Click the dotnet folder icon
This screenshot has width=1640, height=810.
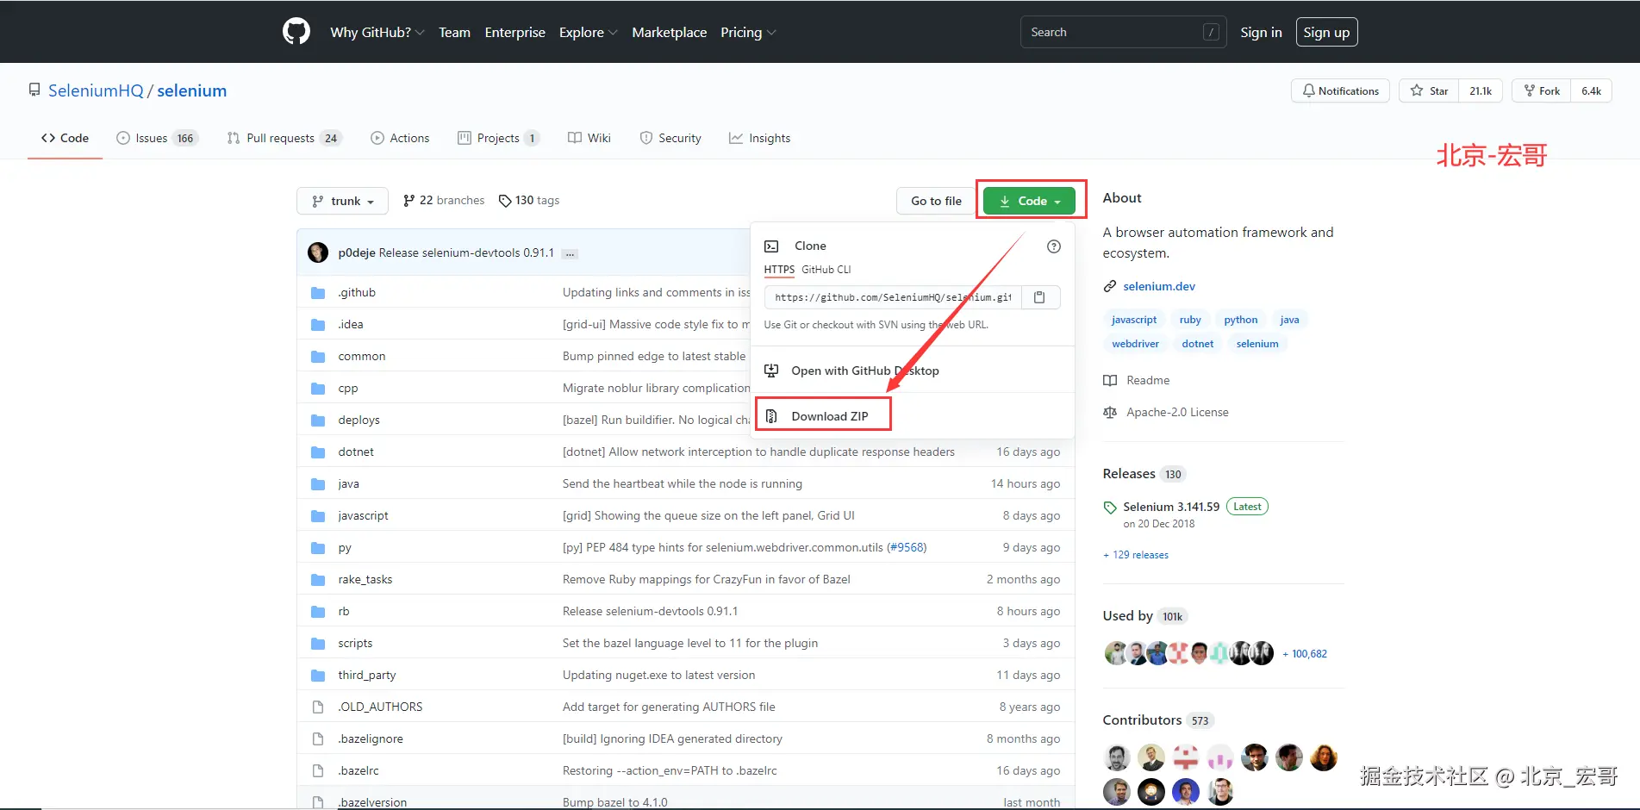(x=318, y=452)
